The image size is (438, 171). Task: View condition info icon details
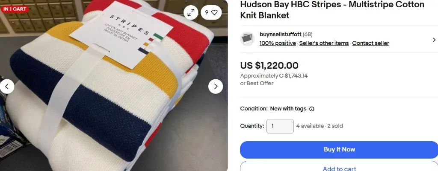[x=312, y=109]
